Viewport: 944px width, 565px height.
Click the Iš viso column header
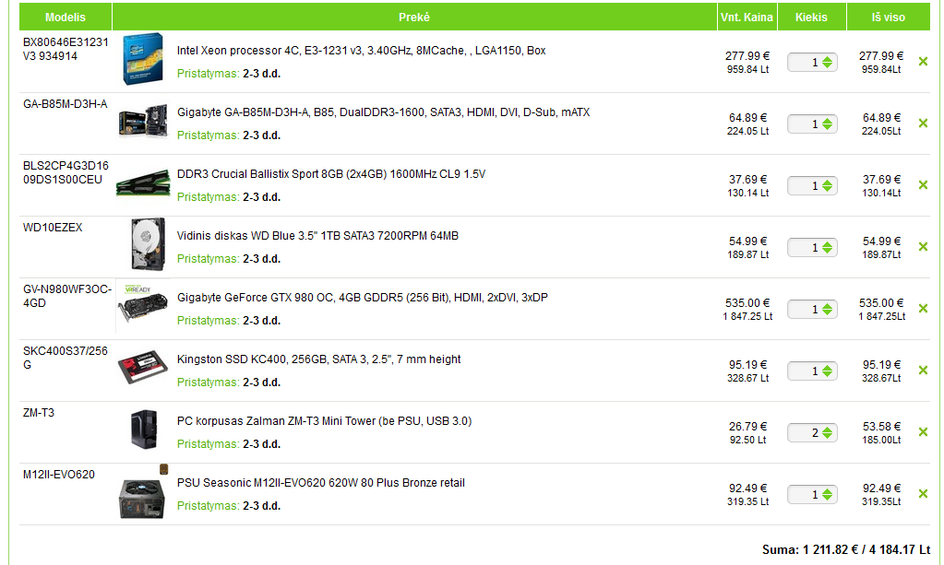[888, 17]
